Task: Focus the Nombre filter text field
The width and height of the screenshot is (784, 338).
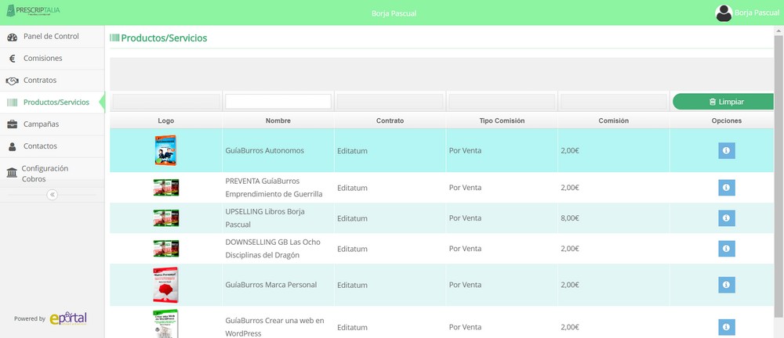Action: coord(278,102)
